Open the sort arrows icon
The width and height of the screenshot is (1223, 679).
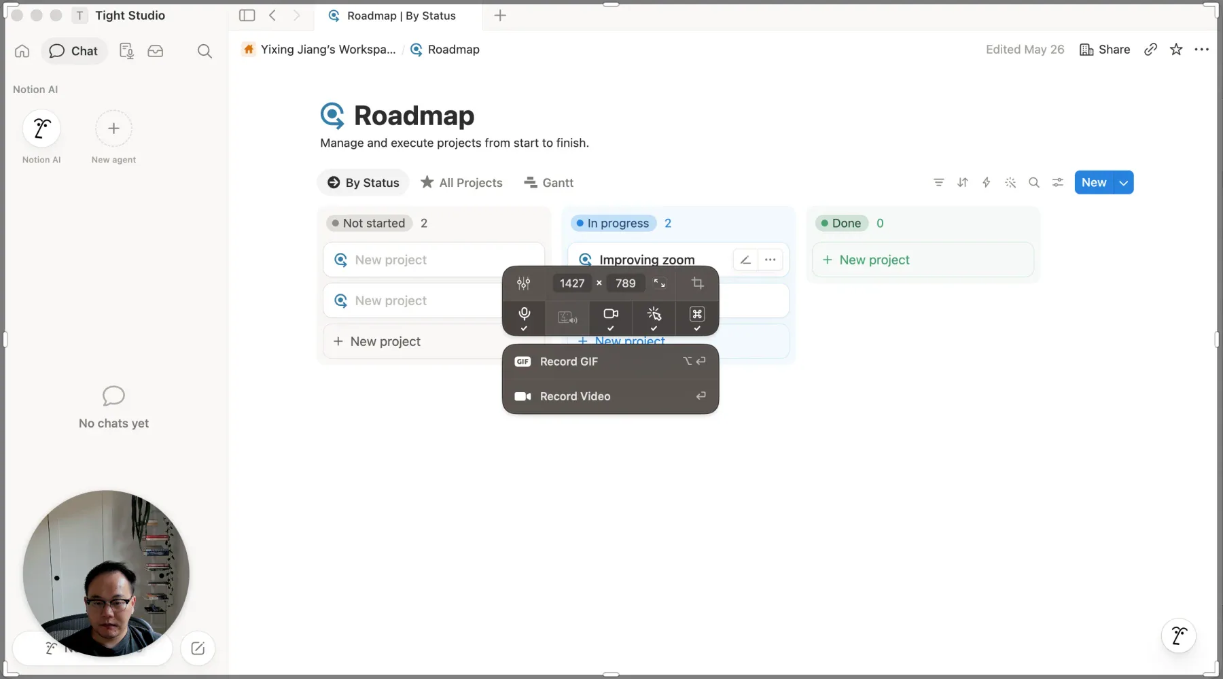tap(963, 182)
